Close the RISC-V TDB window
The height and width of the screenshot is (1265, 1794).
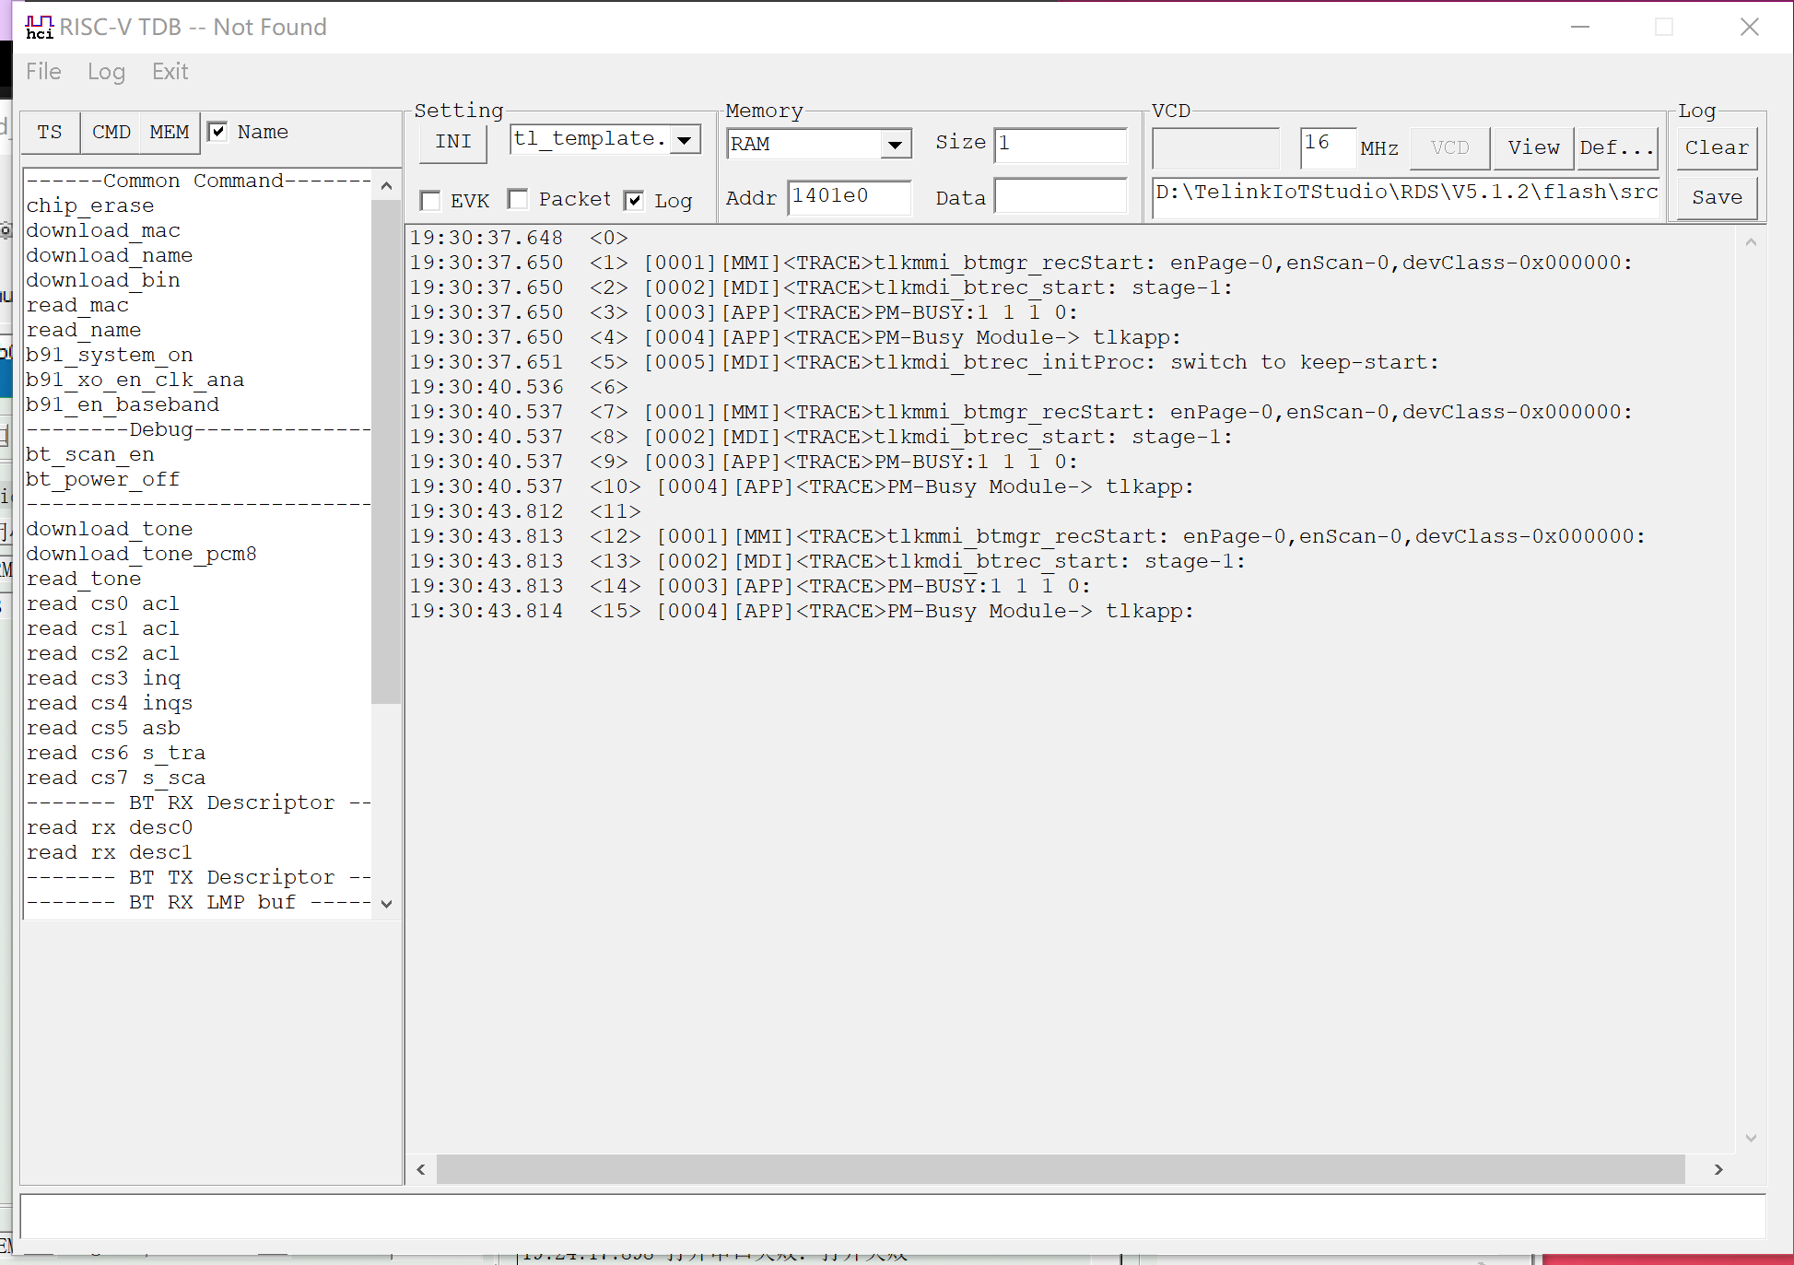[x=1749, y=27]
